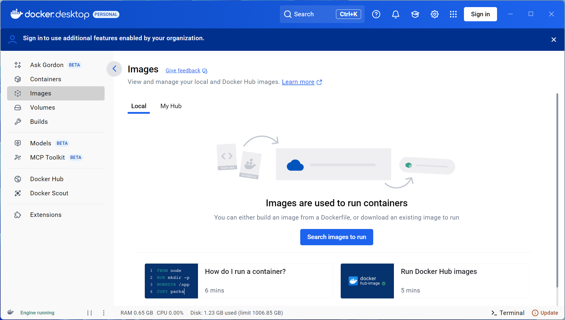Click the external link icon beside Learn more

[x=319, y=82]
